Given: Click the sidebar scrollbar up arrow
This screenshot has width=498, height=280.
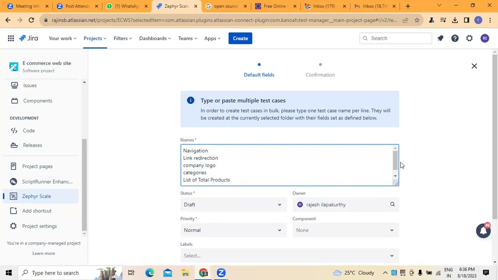Looking at the screenshot, I should [84, 82].
